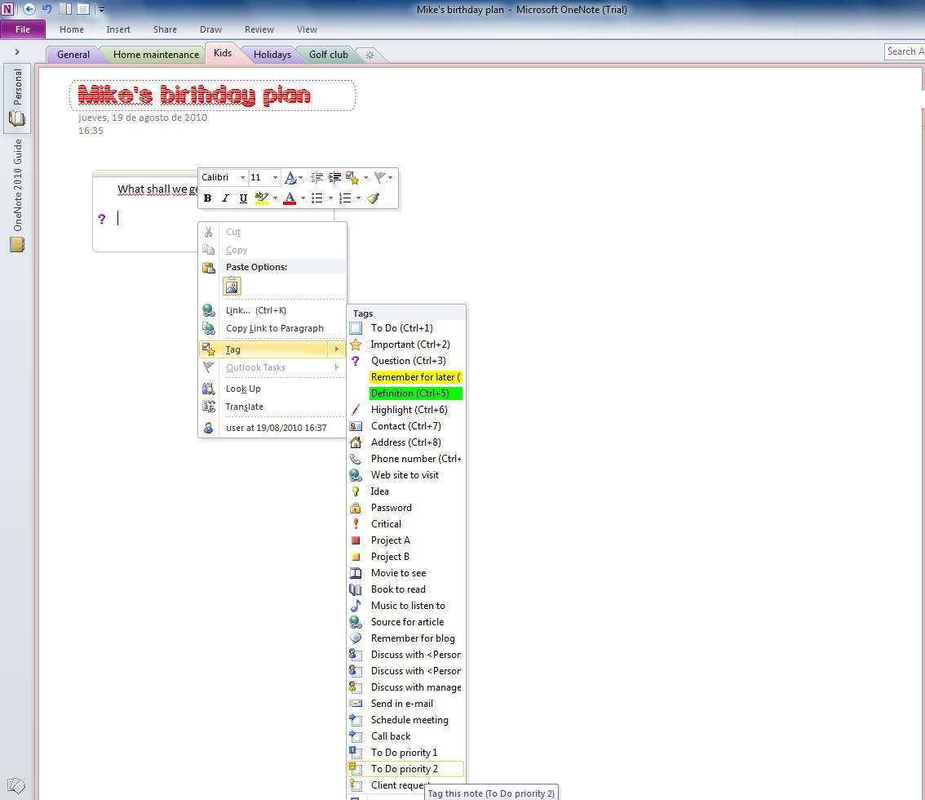Screen dimensions: 925x800
Task: Apply the To Do priority 1 tag
Action: pos(406,752)
